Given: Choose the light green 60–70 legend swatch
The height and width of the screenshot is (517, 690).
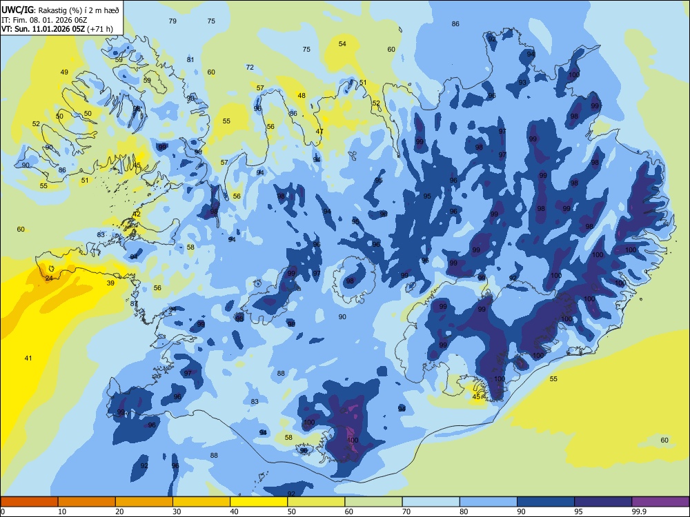Looking at the screenshot, I should pyautogui.click(x=373, y=502).
